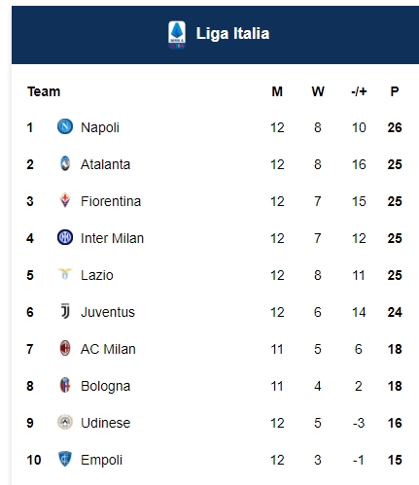Open the Napoli team name link
The height and width of the screenshot is (485, 419).
pyautogui.click(x=100, y=127)
